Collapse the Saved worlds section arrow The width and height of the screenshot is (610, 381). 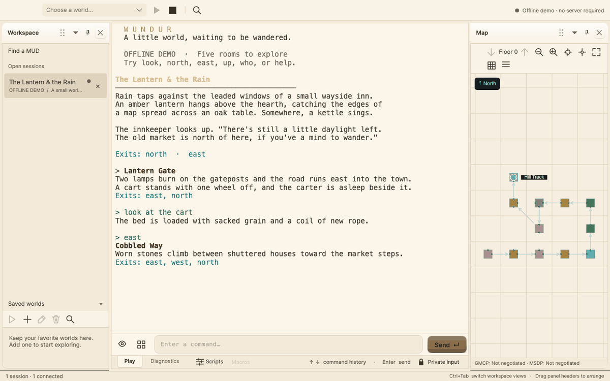pyautogui.click(x=101, y=304)
